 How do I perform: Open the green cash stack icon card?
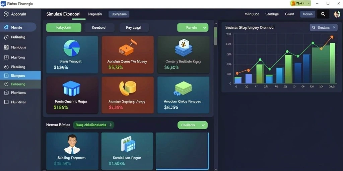(183, 95)
